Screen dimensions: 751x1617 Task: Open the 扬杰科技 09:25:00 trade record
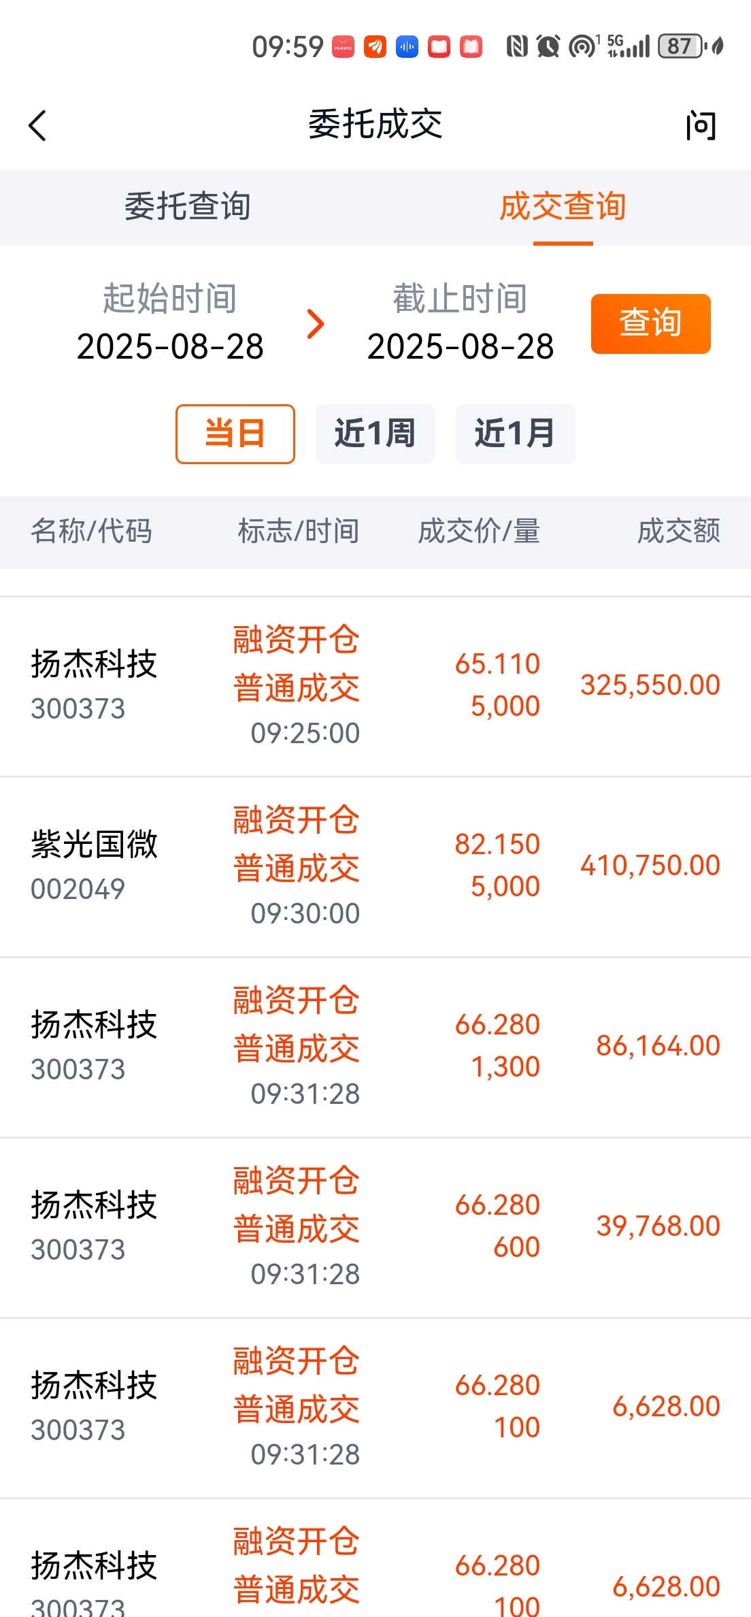pos(375,687)
